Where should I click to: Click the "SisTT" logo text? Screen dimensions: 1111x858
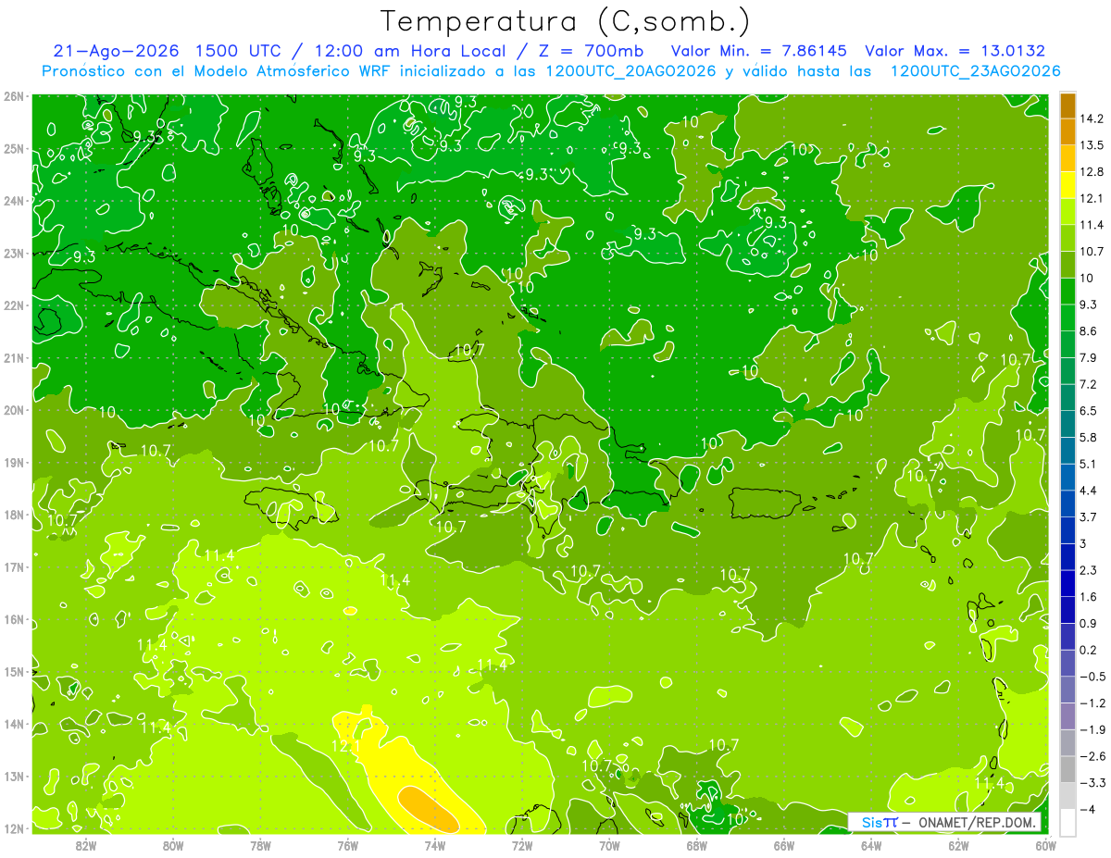879,822
